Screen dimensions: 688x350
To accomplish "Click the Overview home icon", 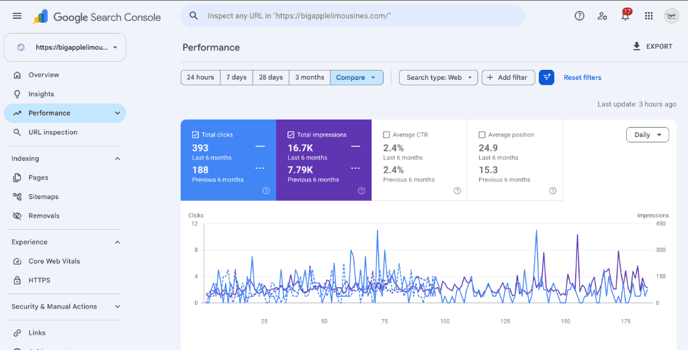I will point(17,75).
